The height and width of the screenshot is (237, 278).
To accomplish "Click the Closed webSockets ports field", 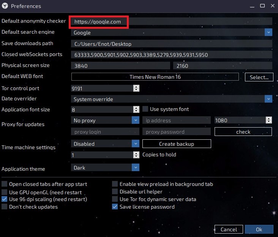I will [x=171, y=55].
